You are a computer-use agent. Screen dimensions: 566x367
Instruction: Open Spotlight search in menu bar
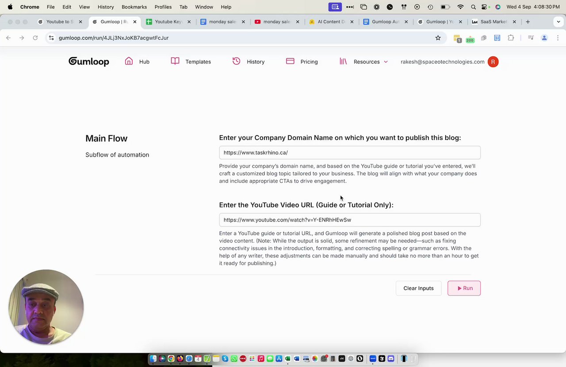point(474,7)
